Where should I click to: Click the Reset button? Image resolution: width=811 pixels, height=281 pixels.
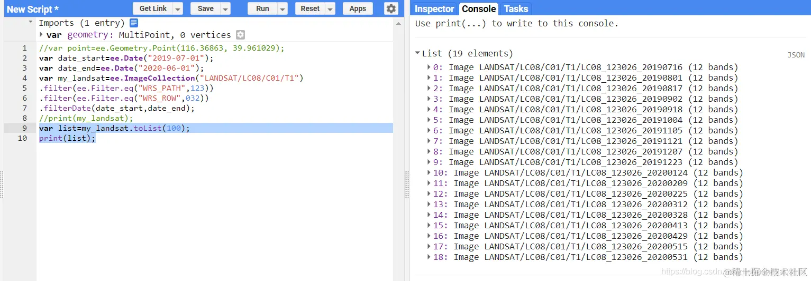(x=310, y=8)
